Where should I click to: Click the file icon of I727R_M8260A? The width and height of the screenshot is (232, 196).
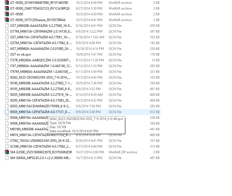tap(7, 60)
